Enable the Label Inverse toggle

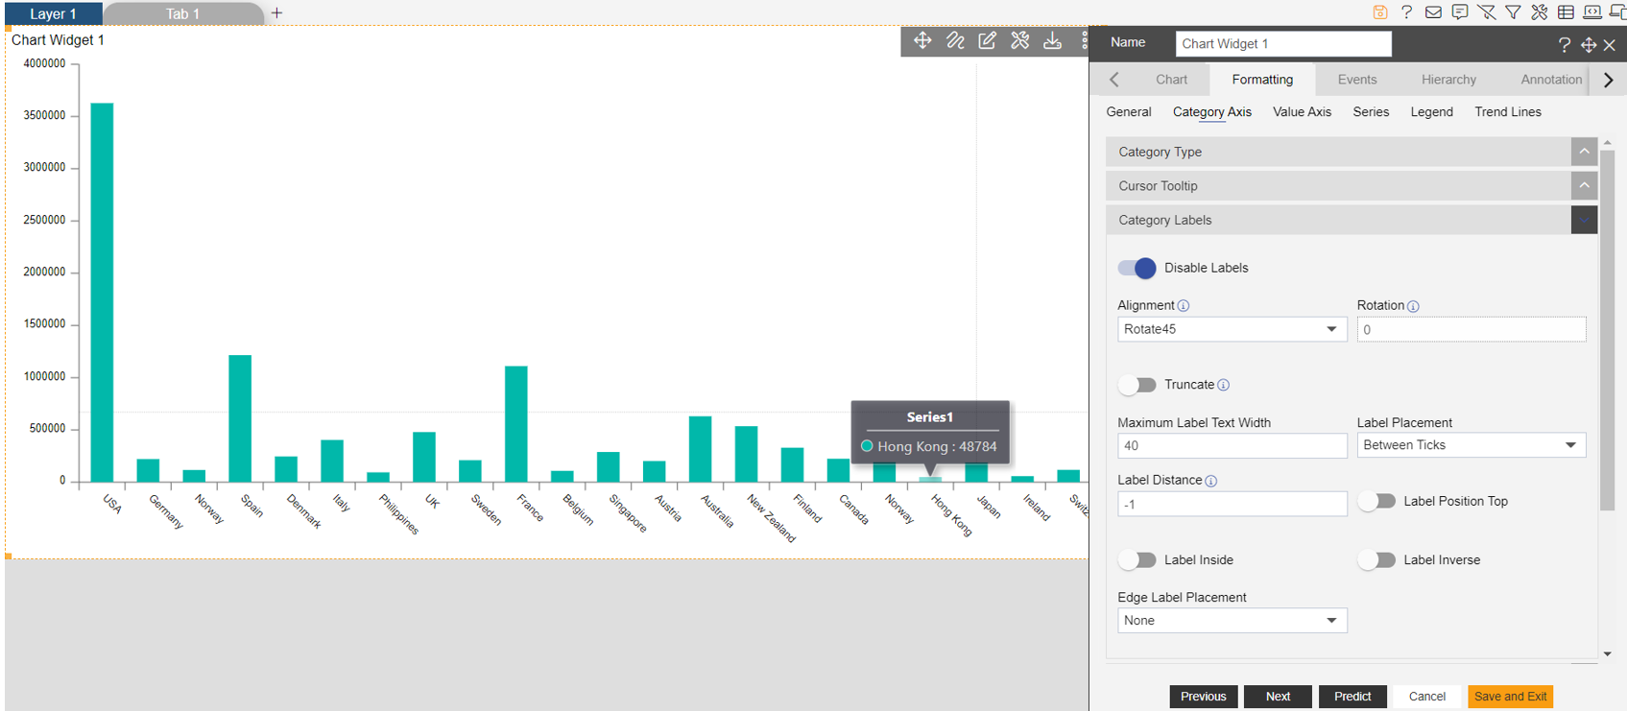(x=1376, y=560)
